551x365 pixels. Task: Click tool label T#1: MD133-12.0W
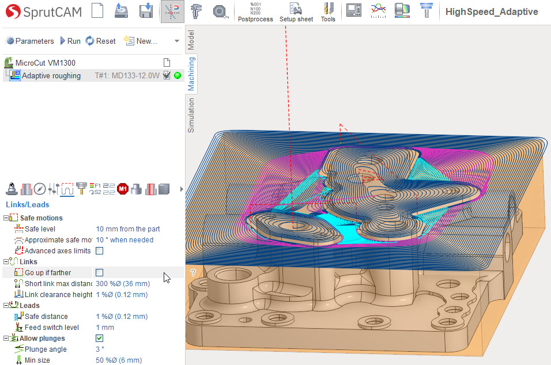(127, 75)
